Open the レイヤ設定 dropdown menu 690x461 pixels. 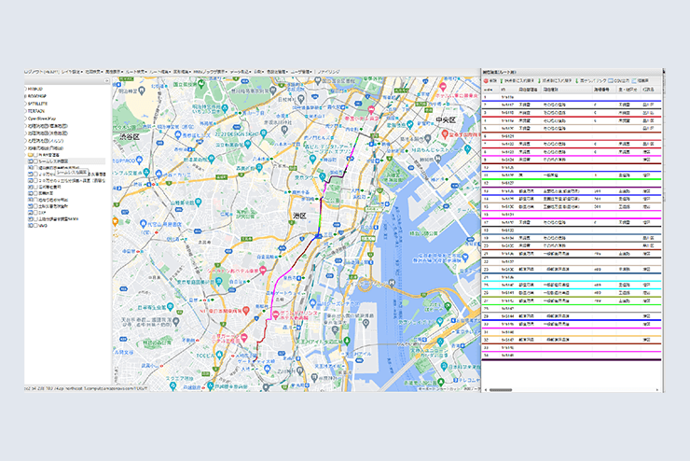pyautogui.click(x=71, y=71)
